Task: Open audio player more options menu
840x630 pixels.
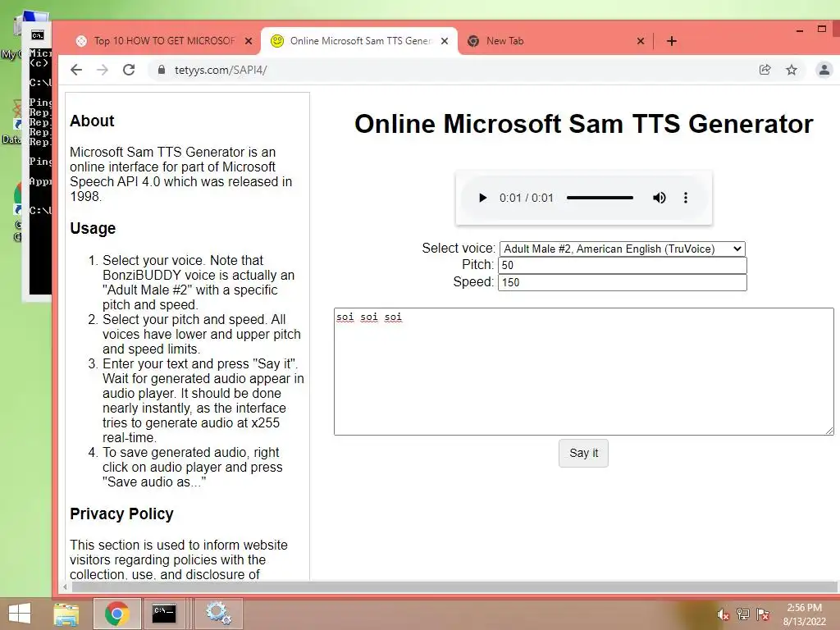Action: (685, 198)
